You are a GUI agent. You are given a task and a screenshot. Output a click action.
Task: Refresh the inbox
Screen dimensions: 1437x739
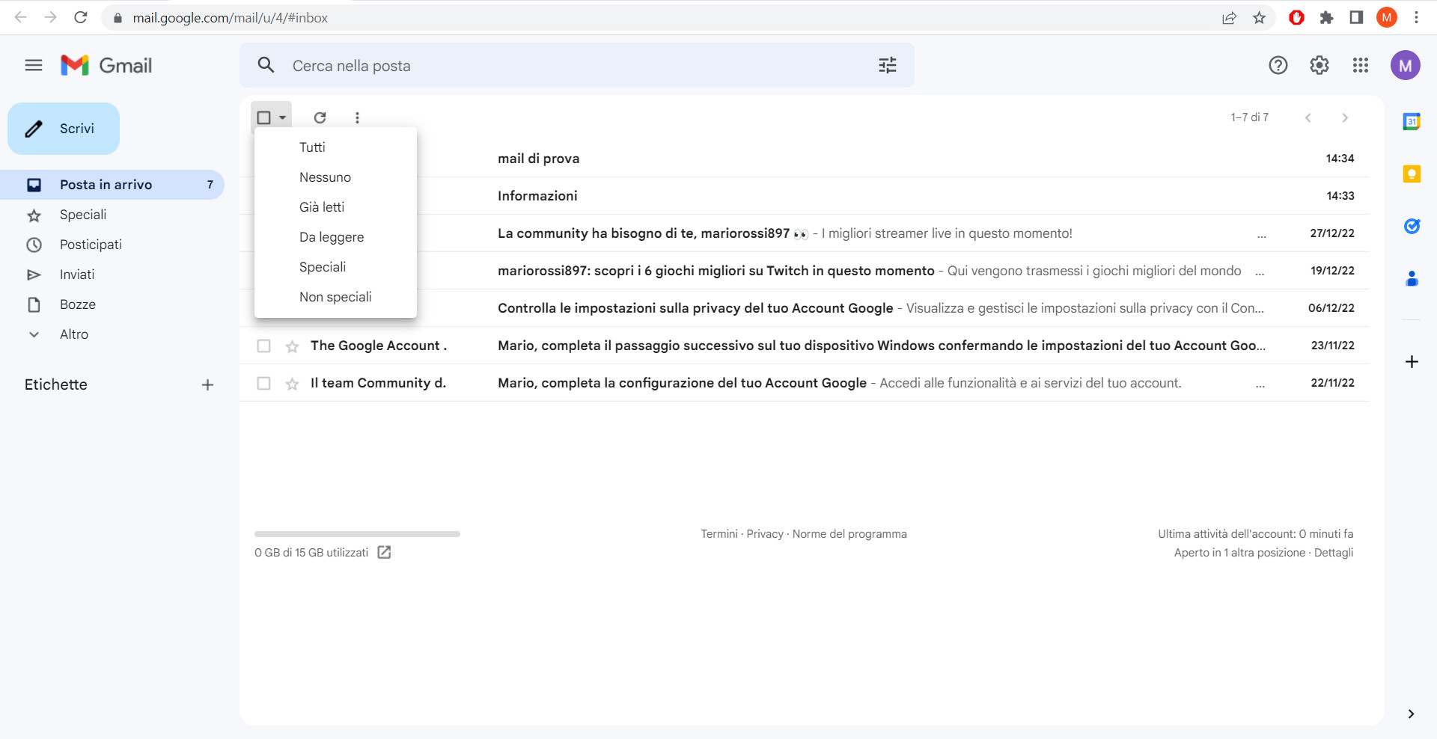coord(320,117)
